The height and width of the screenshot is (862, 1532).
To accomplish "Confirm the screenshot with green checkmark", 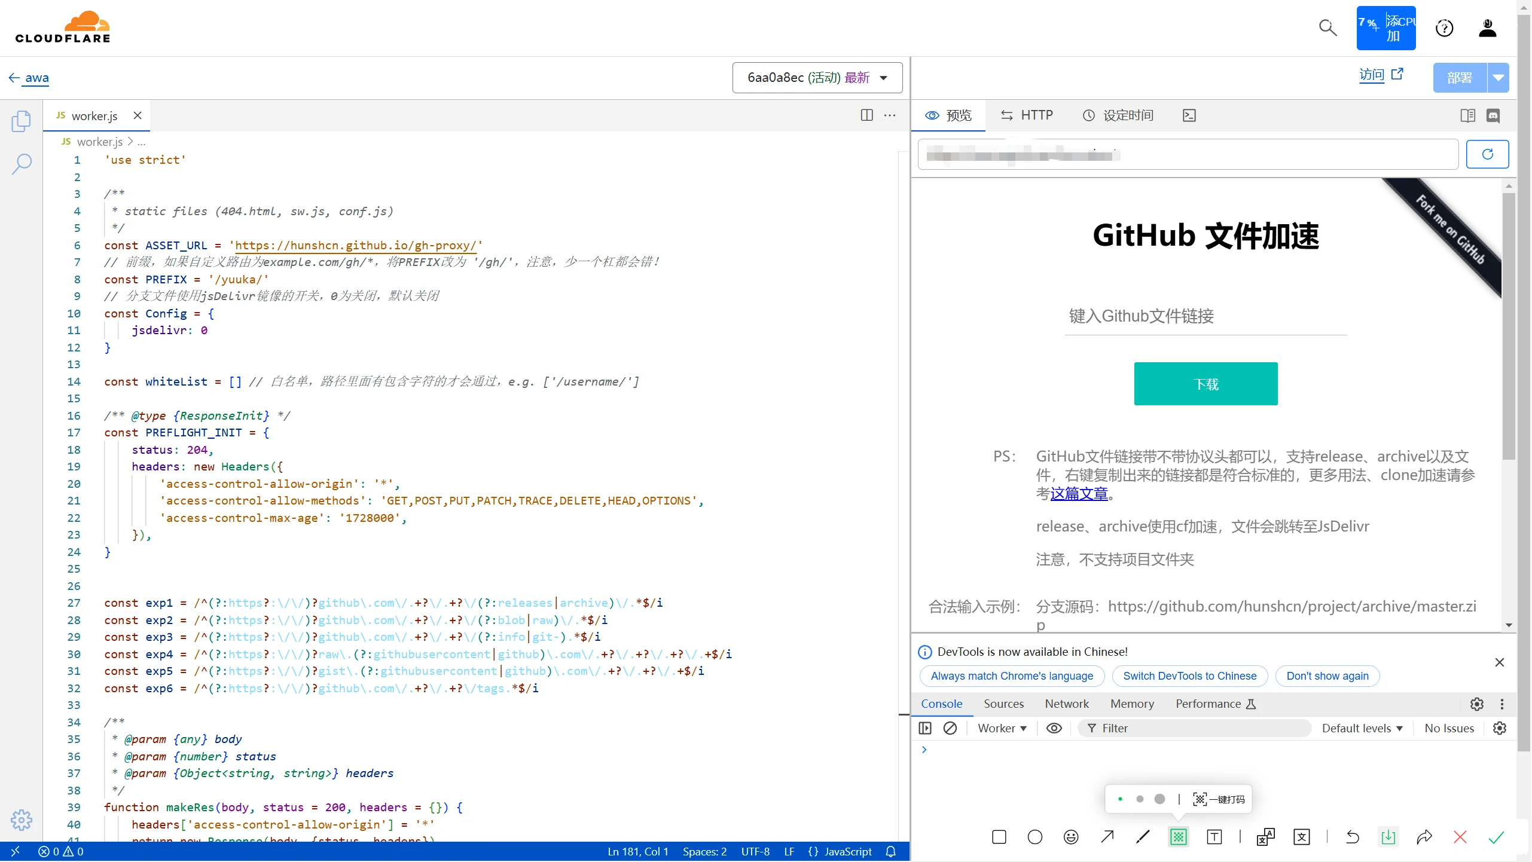I will click(x=1496, y=837).
